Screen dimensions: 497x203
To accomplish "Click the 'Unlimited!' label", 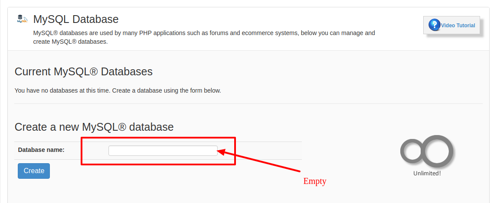I will (x=427, y=173).
